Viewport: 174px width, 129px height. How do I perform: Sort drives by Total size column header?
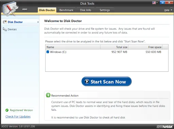click(x=114, y=47)
